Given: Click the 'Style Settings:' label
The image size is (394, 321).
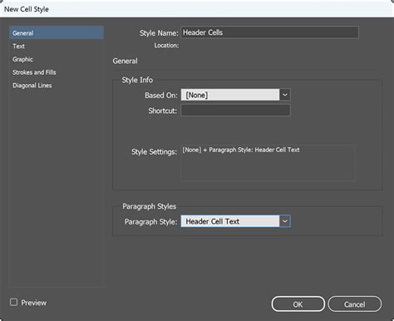Looking at the screenshot, I should [154, 152].
